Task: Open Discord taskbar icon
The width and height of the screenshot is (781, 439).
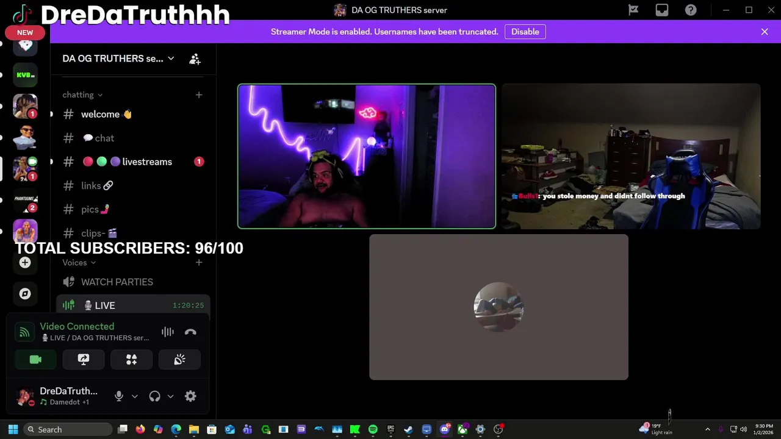Action: point(445,429)
